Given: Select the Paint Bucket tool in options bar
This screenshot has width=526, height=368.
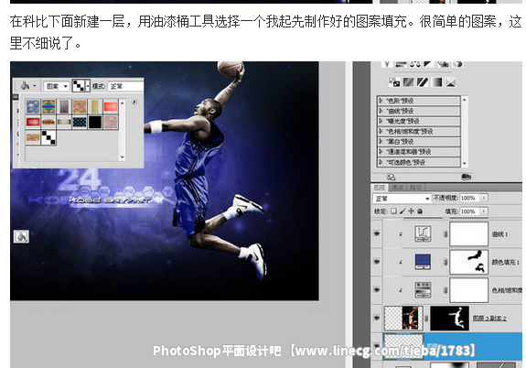Looking at the screenshot, I should 25,86.
